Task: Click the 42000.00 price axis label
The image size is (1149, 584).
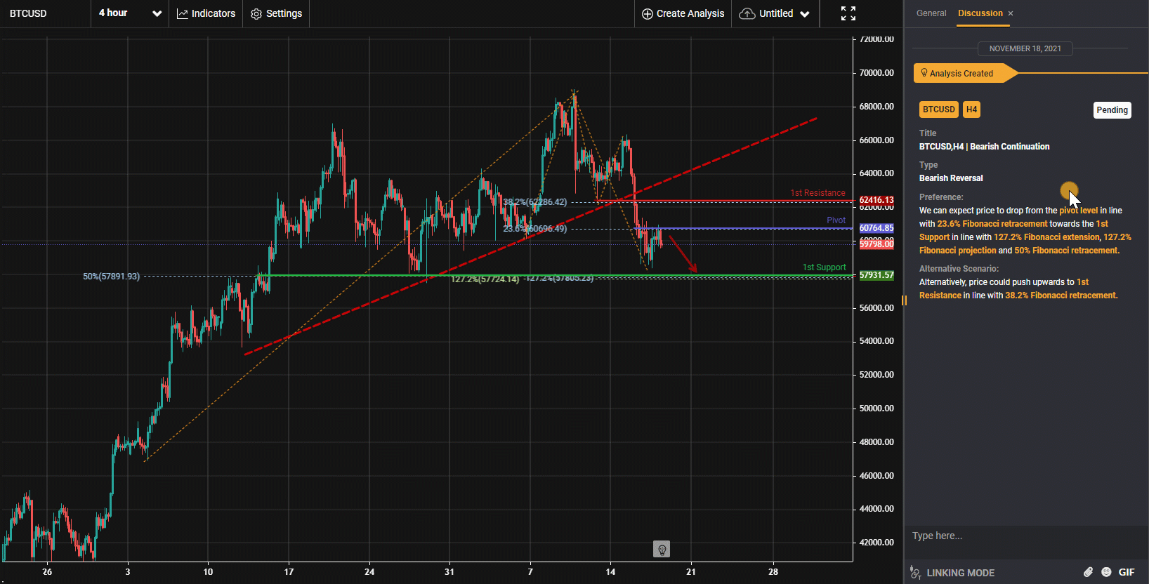Action: (876, 543)
